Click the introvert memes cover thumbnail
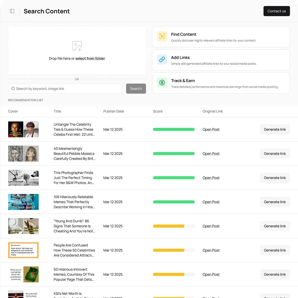This screenshot has width=298, height=298. click(23, 274)
